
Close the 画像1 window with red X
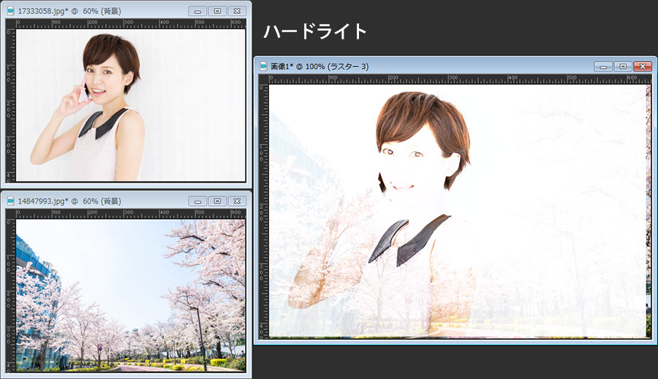pos(643,66)
